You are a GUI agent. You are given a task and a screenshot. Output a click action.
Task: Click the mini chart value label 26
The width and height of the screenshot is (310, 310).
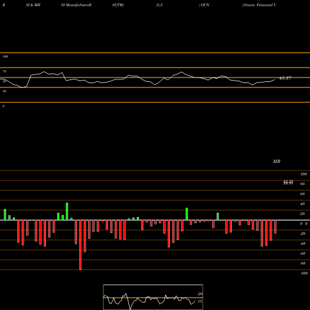point(200,294)
